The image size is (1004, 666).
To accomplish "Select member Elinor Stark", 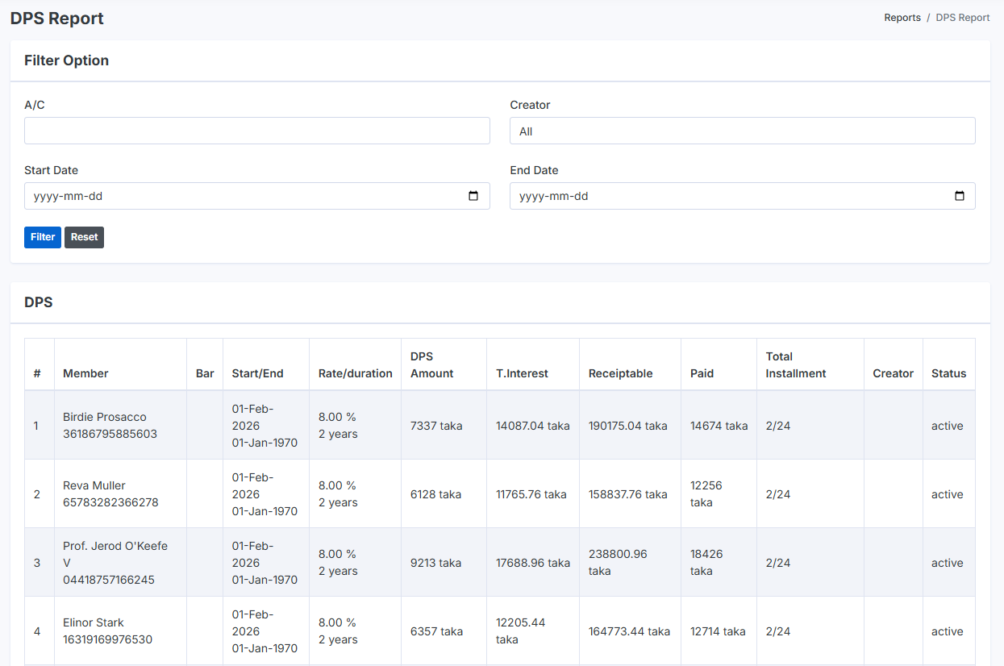I will (x=94, y=622).
